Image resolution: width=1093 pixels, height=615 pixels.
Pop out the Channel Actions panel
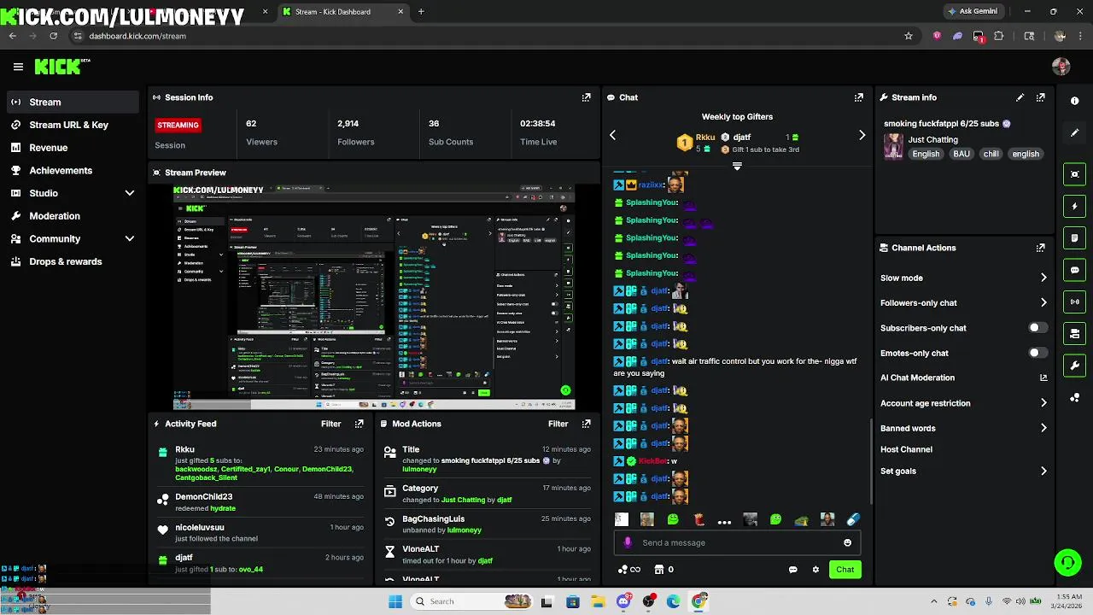1040,248
